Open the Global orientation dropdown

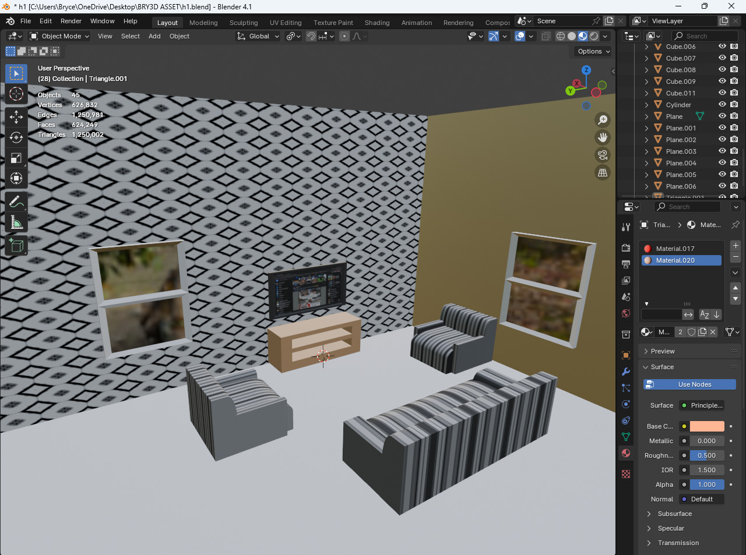point(258,36)
